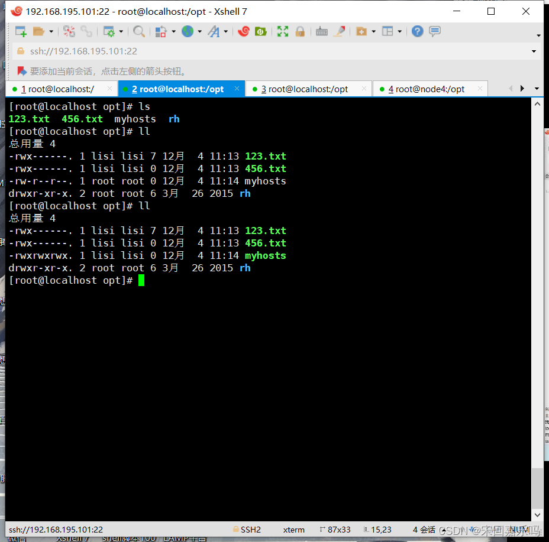Screen dimensions: 549x542
Task: Click the terminal scrollbar down arrow
Action: (x=537, y=515)
